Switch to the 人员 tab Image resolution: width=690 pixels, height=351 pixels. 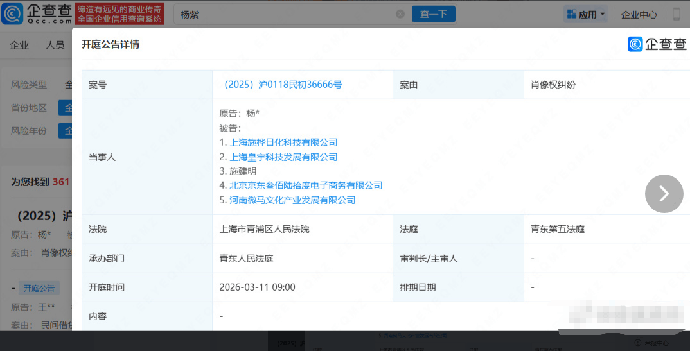pyautogui.click(x=55, y=45)
